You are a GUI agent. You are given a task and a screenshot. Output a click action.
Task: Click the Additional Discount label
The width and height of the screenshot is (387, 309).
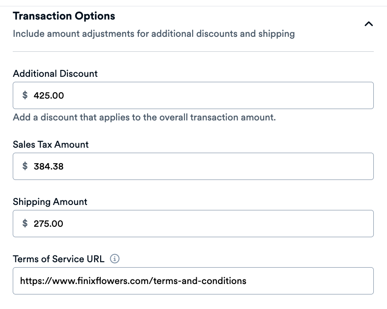(55, 74)
